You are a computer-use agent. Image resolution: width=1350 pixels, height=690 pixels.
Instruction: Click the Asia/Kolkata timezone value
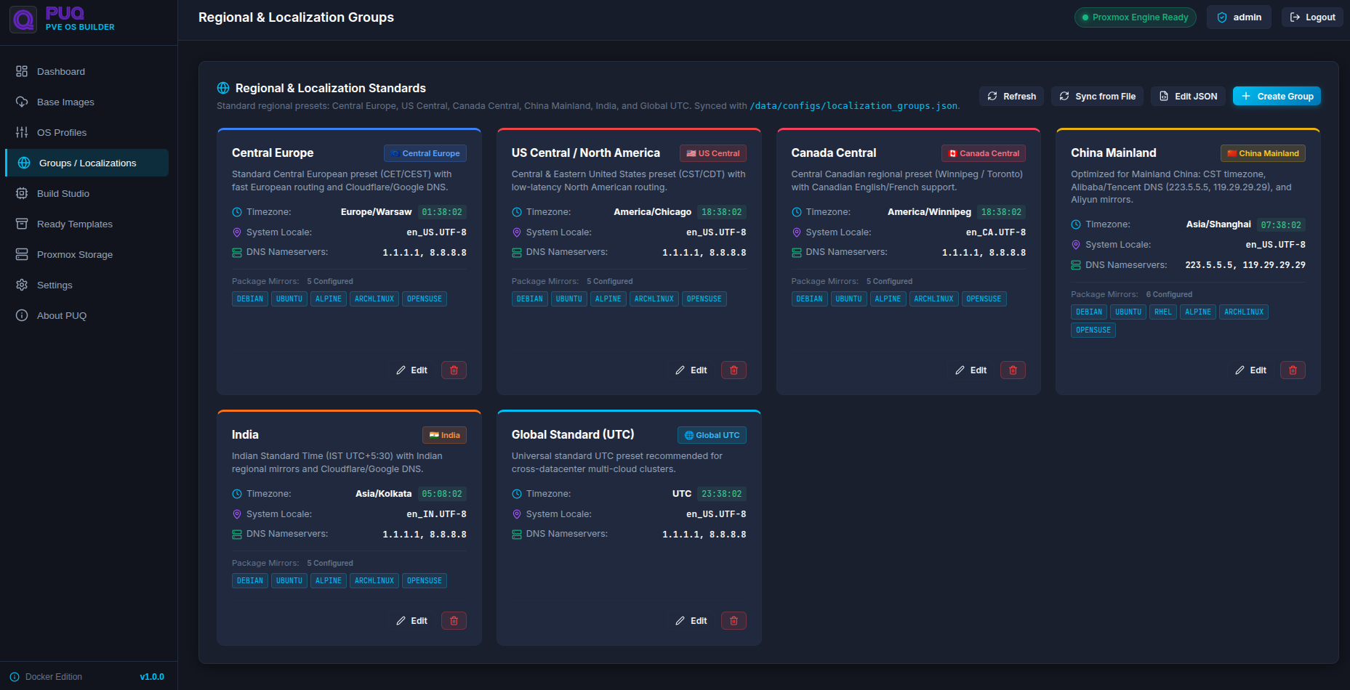point(383,494)
